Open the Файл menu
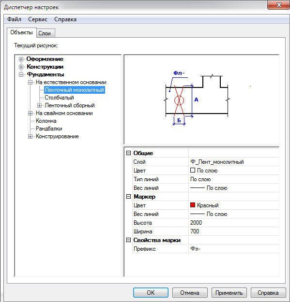The width and height of the screenshot is (290, 302). click(x=14, y=19)
